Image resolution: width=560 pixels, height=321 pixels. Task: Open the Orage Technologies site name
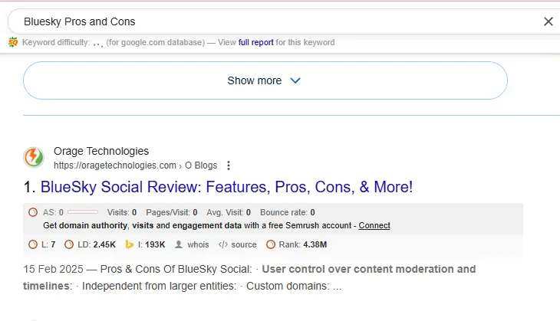click(101, 151)
